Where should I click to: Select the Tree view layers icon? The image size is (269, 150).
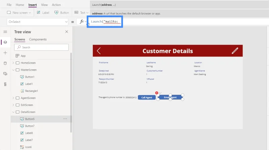coord(5,42)
